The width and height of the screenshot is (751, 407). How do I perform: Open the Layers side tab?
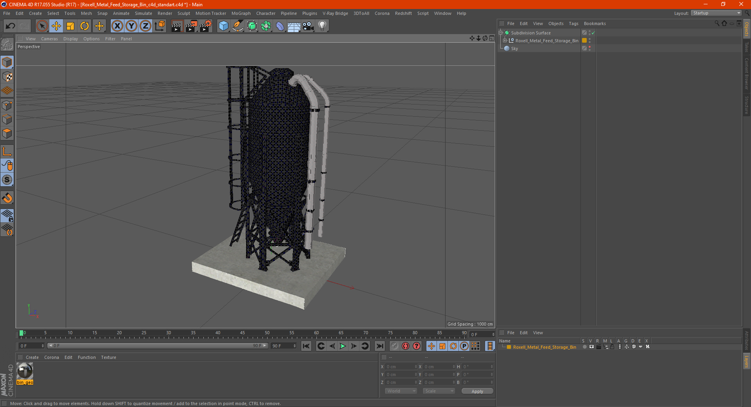(747, 361)
